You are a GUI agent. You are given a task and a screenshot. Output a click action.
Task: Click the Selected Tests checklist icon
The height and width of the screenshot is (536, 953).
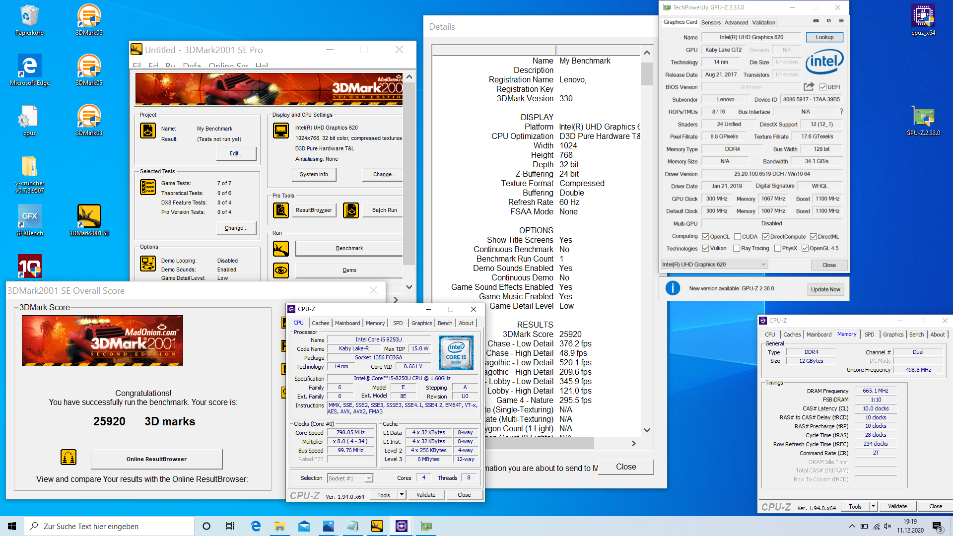point(148,187)
